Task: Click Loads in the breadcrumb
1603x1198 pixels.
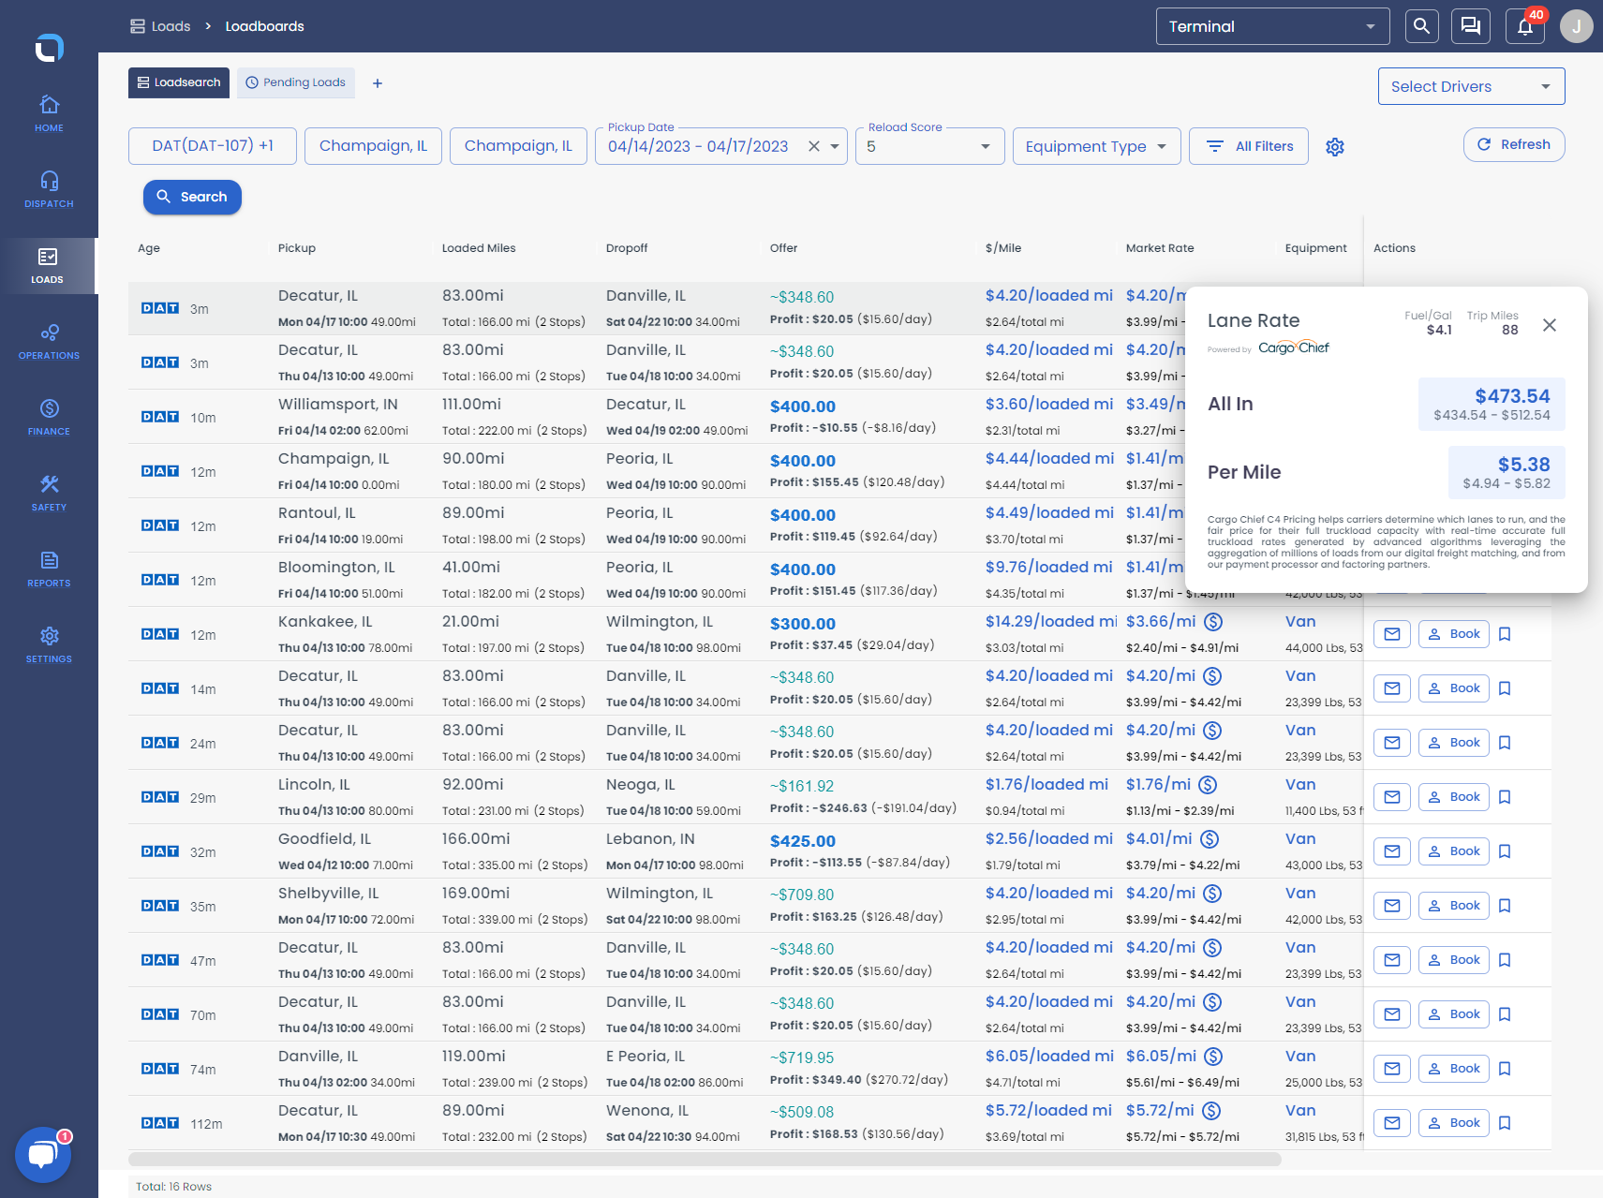Action: 160,26
